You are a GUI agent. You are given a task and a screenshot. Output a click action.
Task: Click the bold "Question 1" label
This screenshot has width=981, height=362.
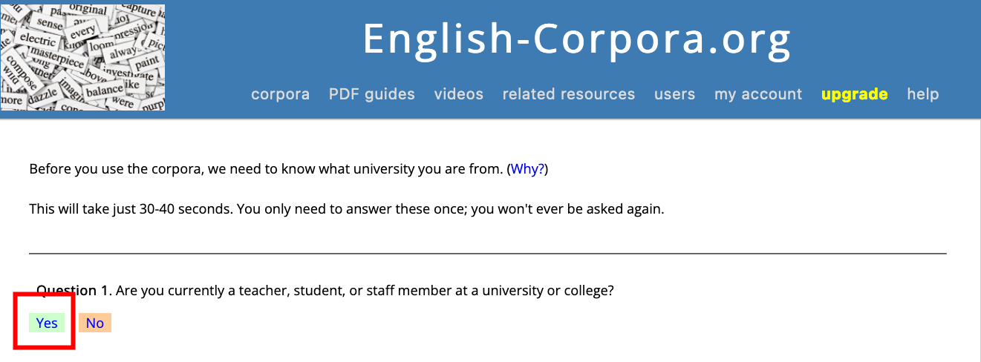(x=67, y=291)
